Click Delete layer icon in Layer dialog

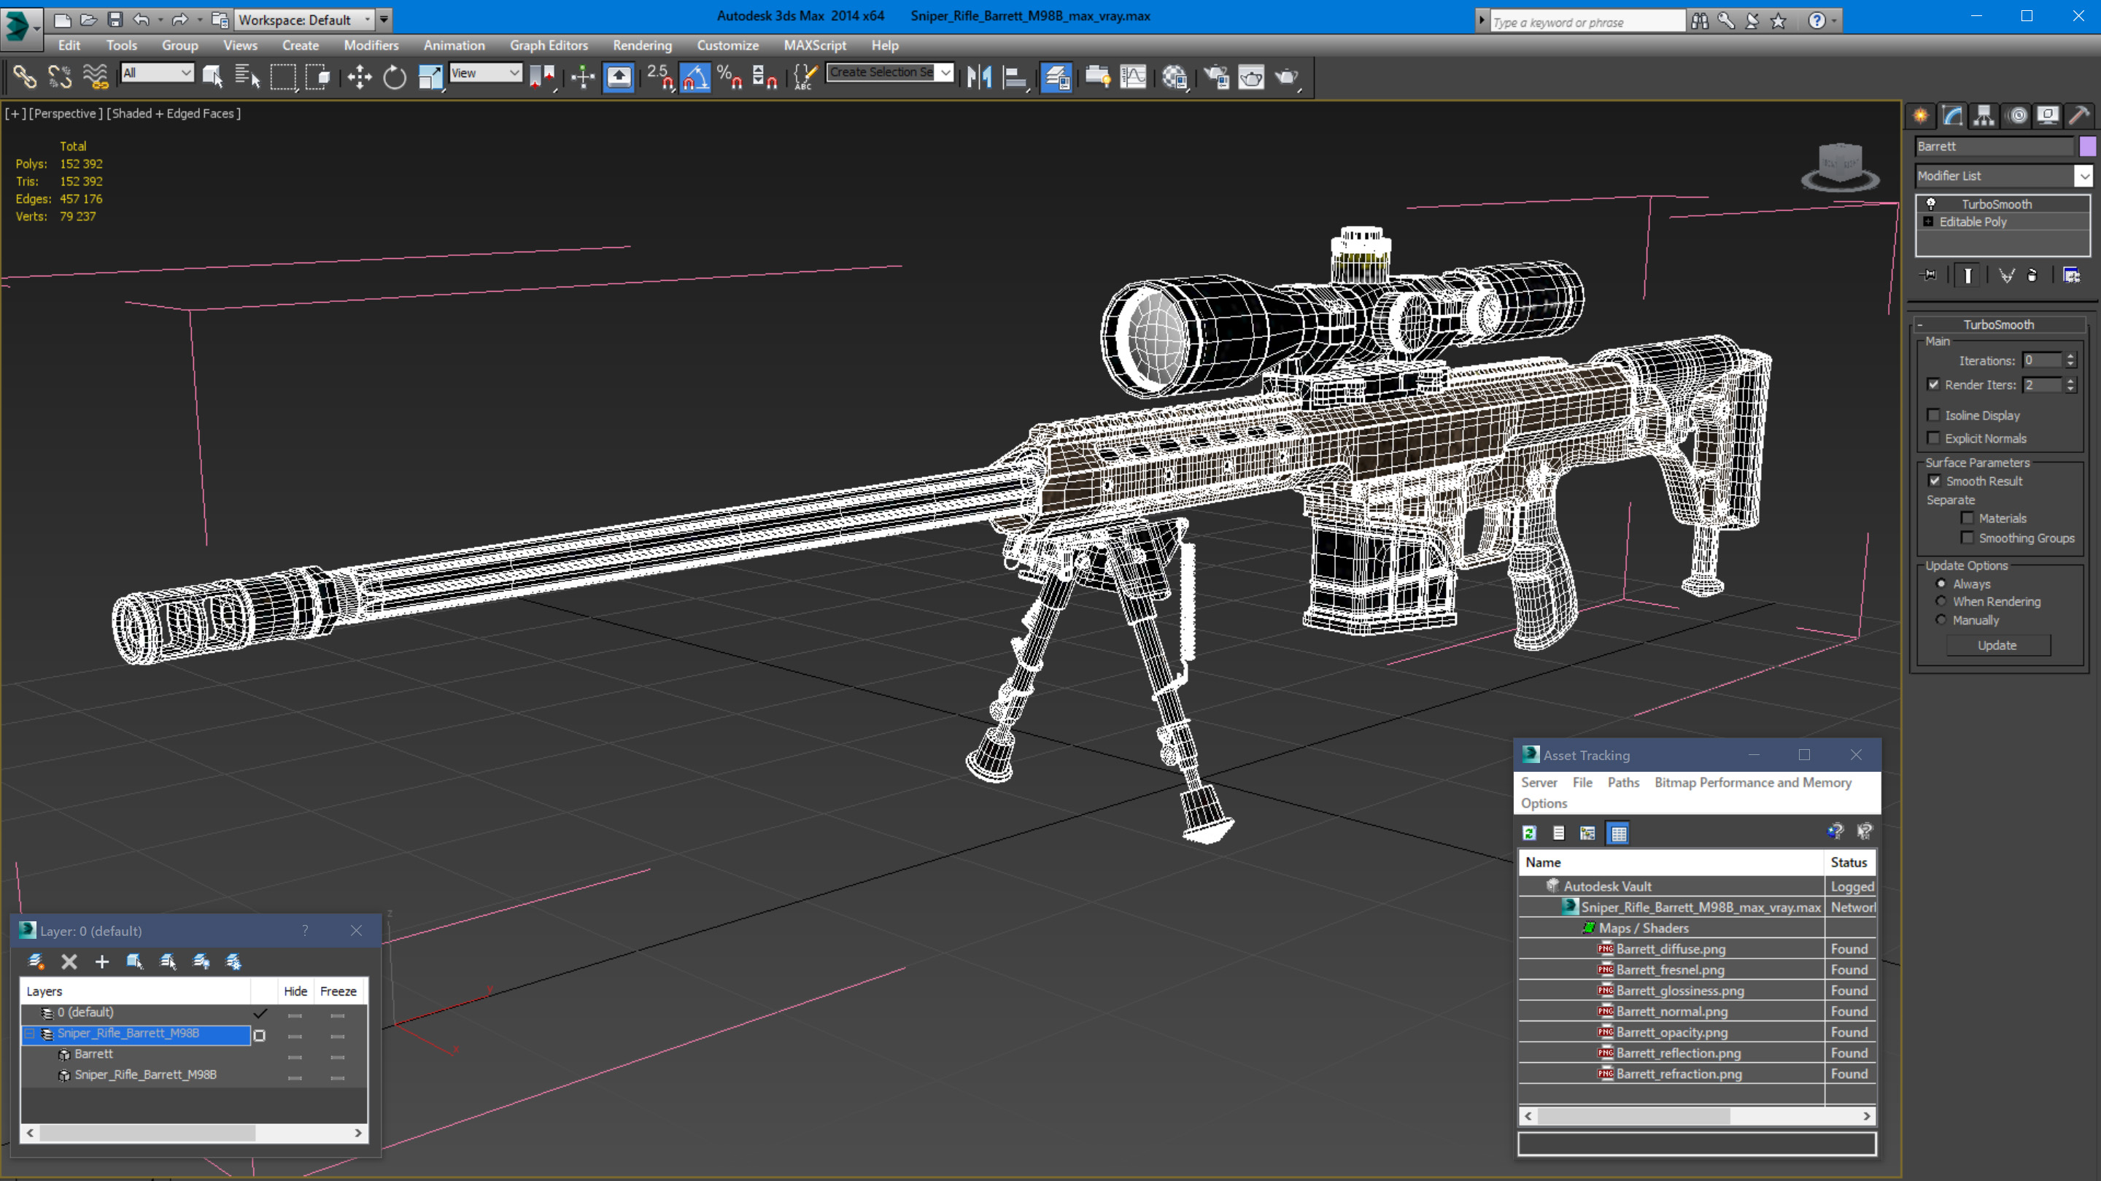click(x=69, y=961)
